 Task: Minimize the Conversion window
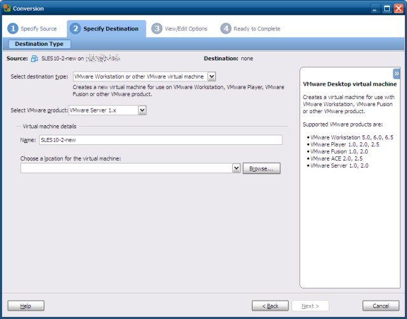tap(375, 8)
